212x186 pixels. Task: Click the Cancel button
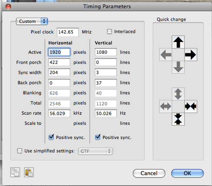[x=149, y=173]
